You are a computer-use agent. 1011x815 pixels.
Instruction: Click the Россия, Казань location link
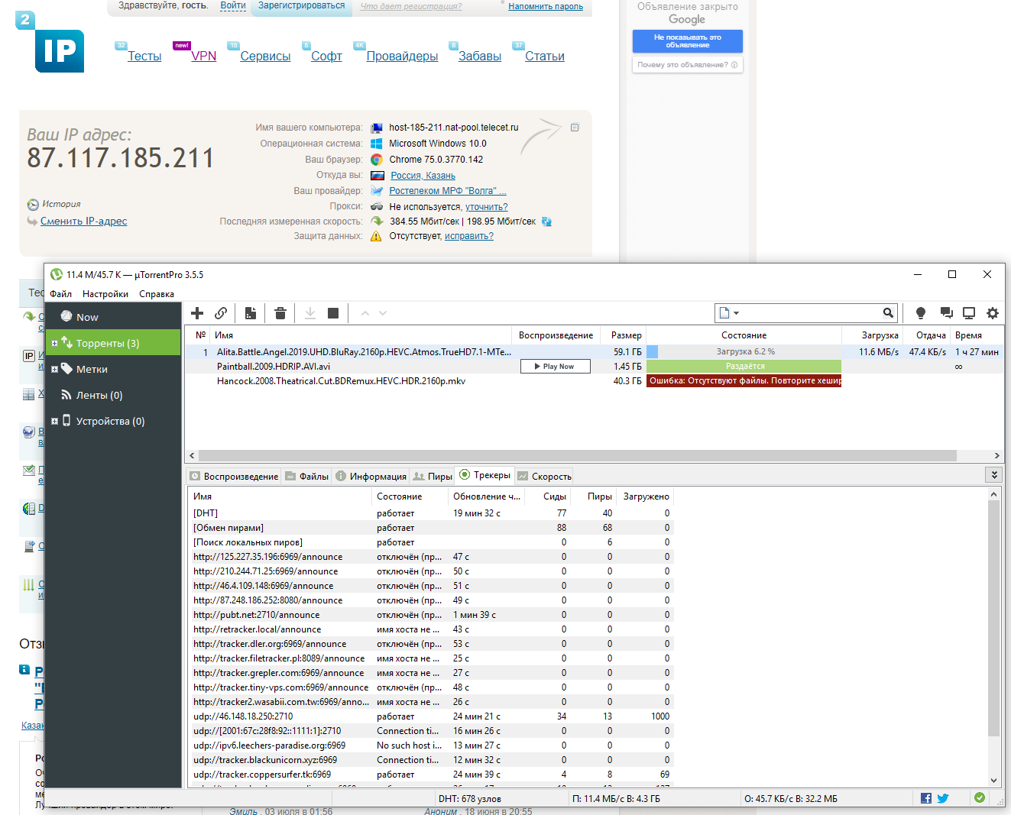pos(423,176)
